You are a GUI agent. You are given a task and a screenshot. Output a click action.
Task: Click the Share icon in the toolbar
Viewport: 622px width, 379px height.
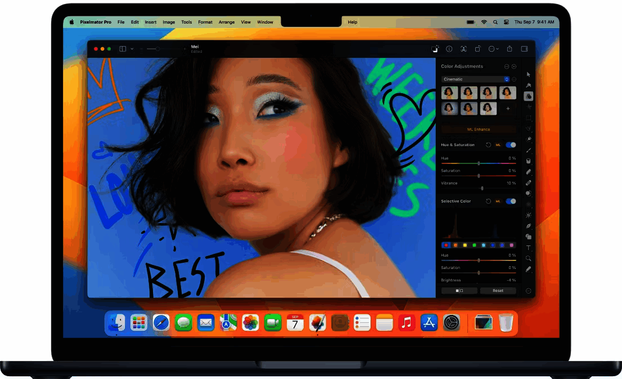click(510, 49)
